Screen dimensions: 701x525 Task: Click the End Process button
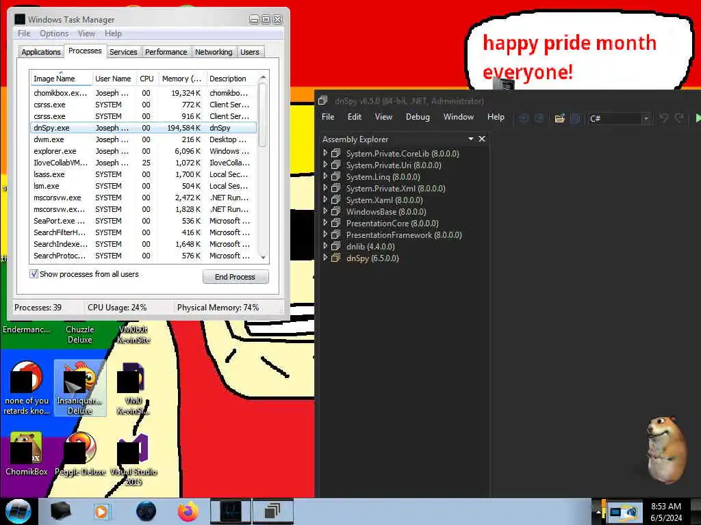(x=235, y=277)
